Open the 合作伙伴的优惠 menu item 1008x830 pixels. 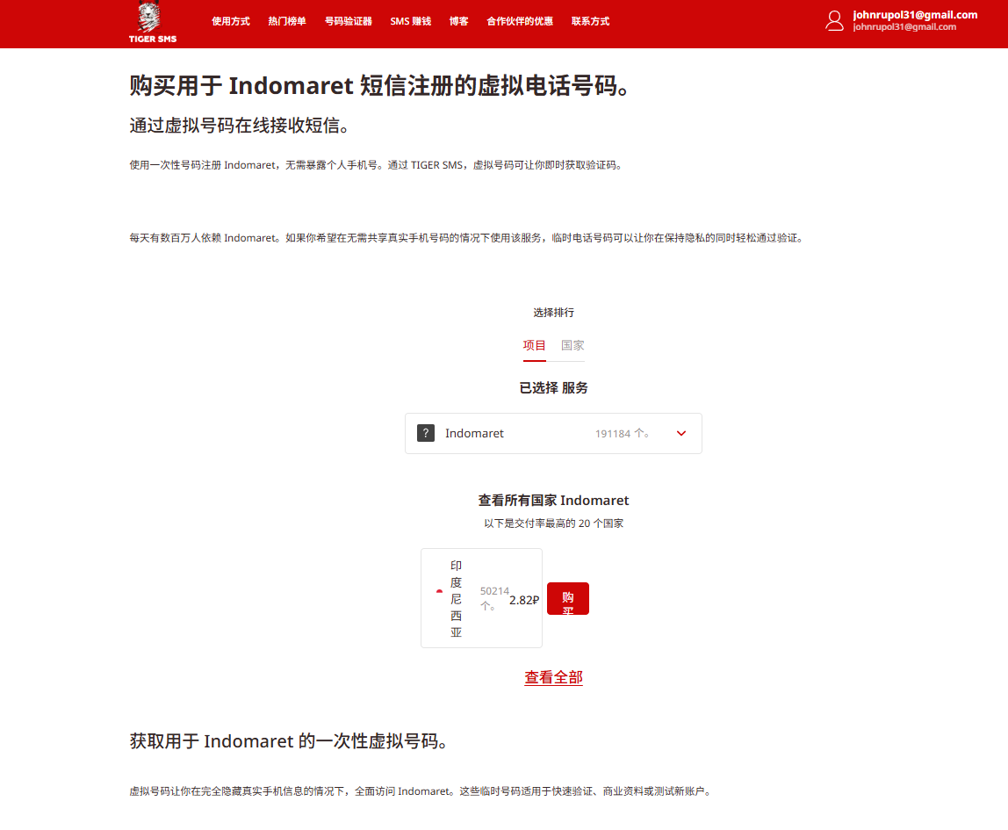tap(520, 21)
